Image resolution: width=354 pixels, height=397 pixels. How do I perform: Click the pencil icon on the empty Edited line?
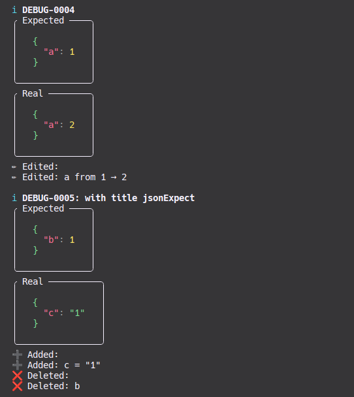[14, 167]
